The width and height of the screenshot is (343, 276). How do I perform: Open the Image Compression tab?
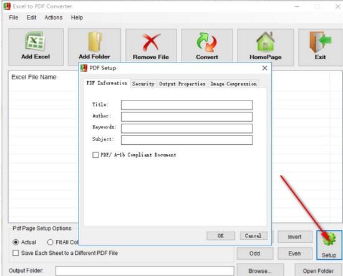[233, 84]
